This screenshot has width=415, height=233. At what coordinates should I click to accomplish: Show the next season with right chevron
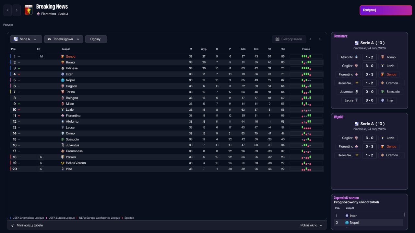(x=320, y=39)
